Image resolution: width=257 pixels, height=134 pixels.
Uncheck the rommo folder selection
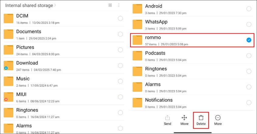pyautogui.click(x=249, y=40)
